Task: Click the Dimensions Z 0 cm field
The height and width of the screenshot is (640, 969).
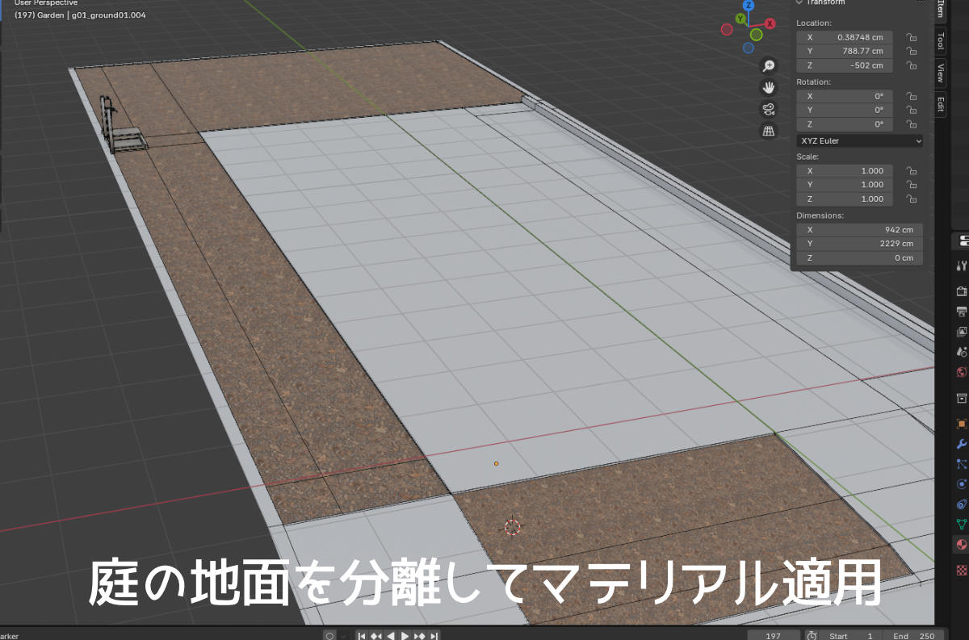Action: pos(860,258)
